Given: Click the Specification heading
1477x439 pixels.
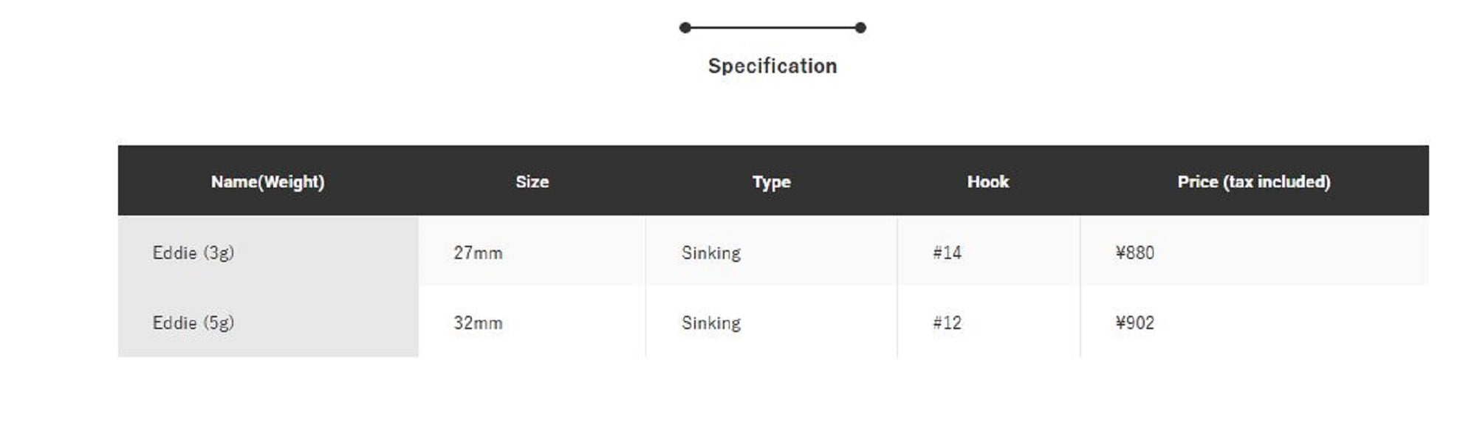Looking at the screenshot, I should pyautogui.click(x=772, y=66).
